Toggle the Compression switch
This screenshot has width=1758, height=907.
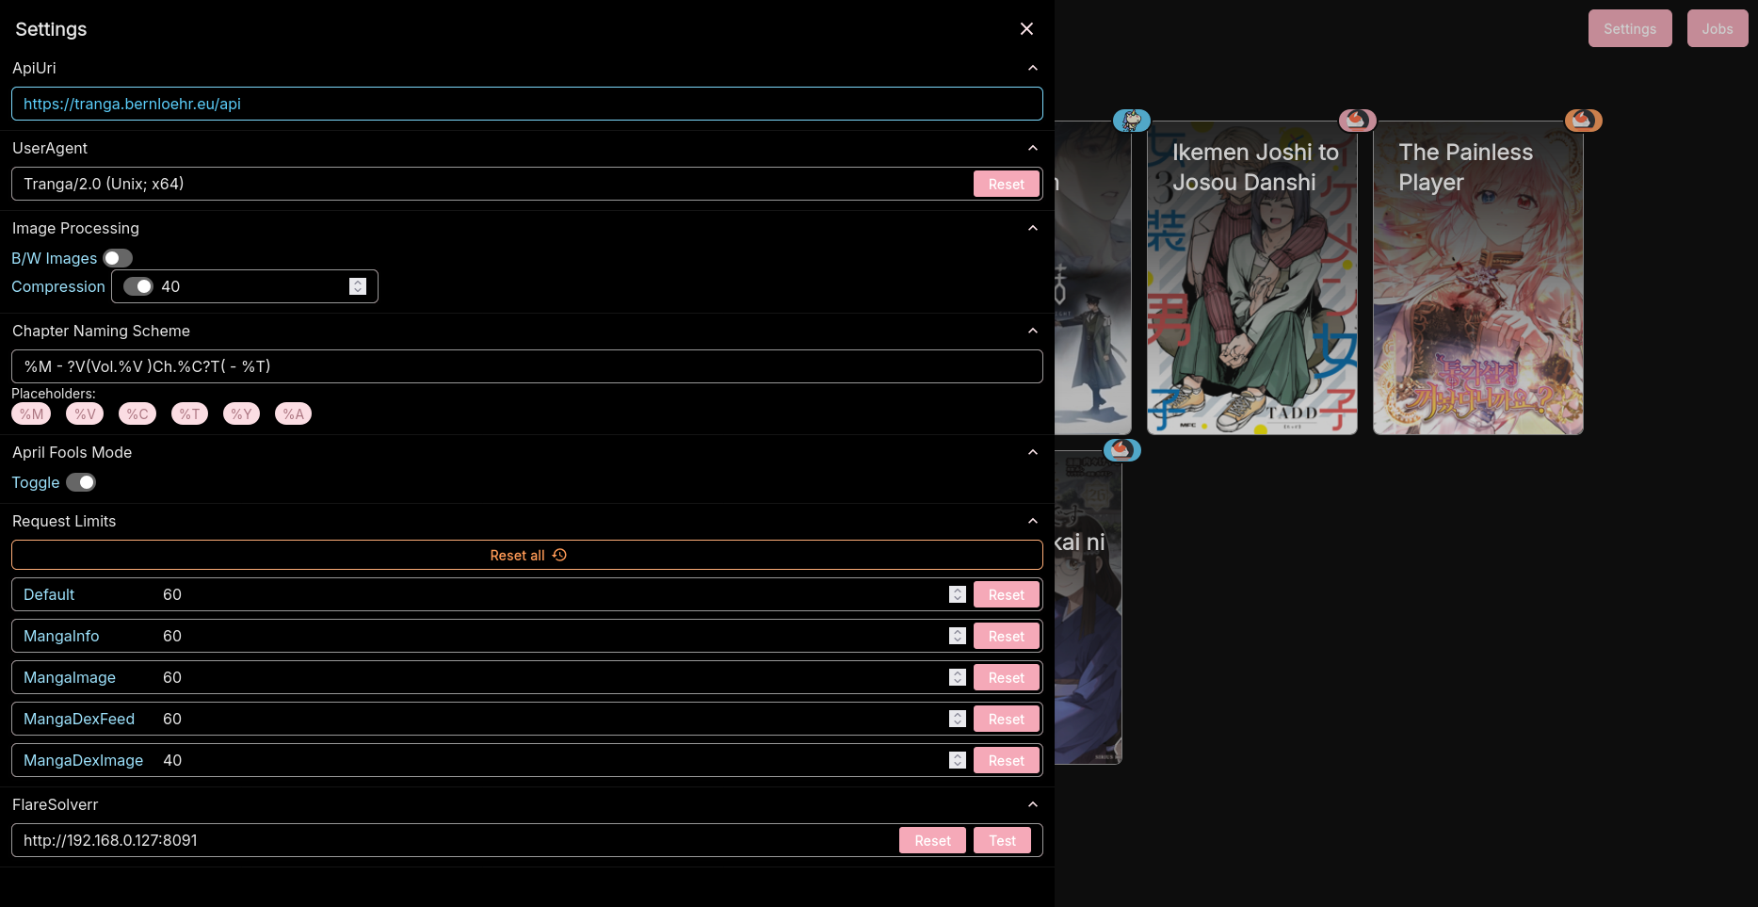(x=138, y=286)
